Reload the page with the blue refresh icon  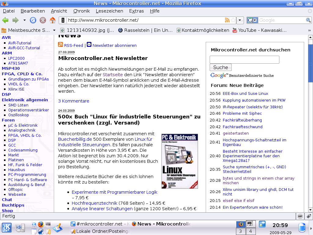point(33,20)
